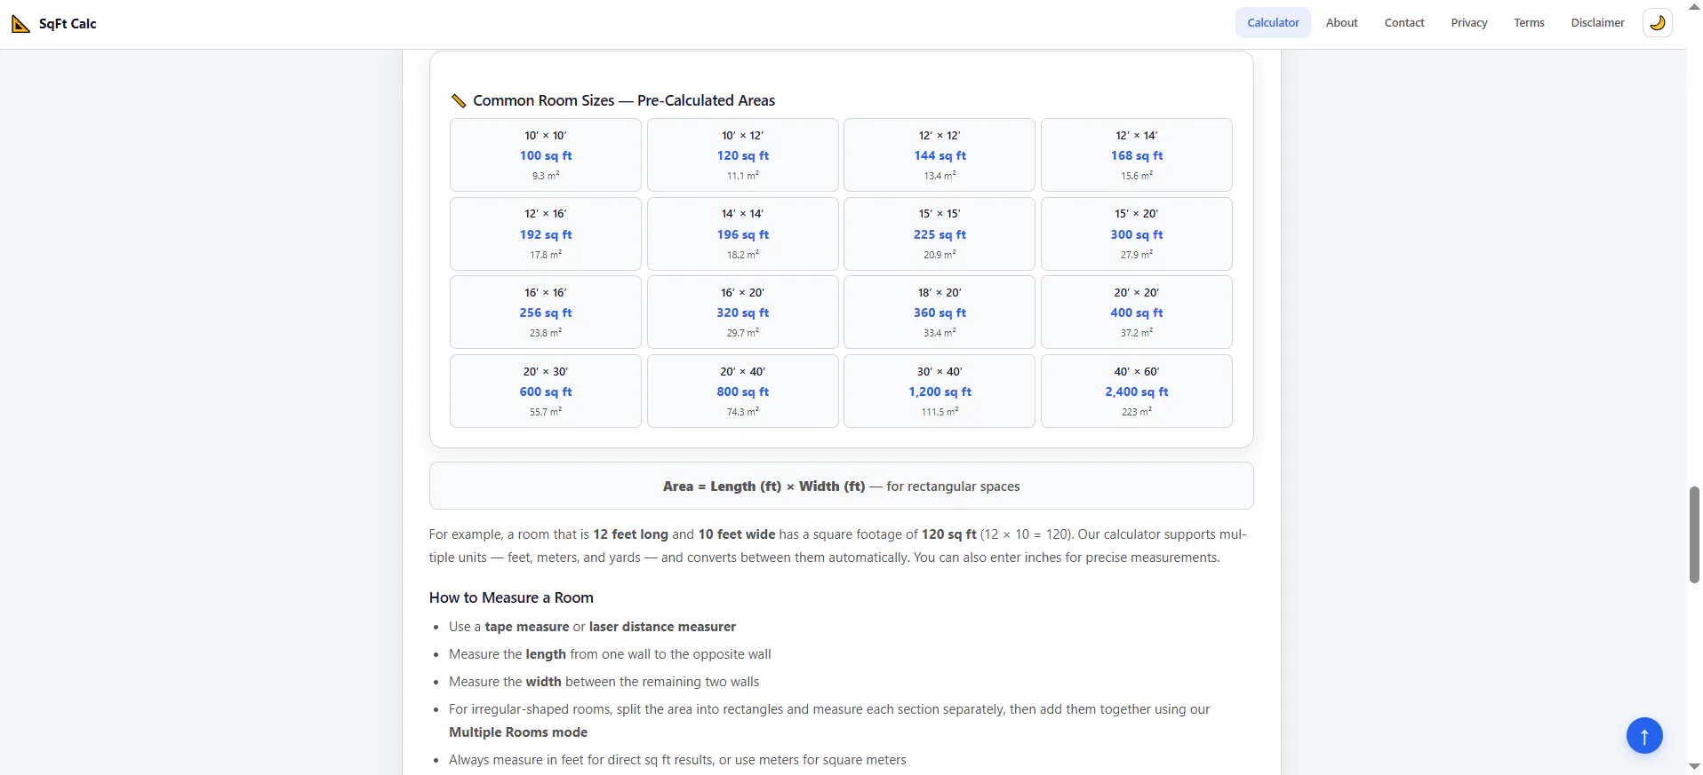Click the scrollbar down arrow

coord(1694,766)
